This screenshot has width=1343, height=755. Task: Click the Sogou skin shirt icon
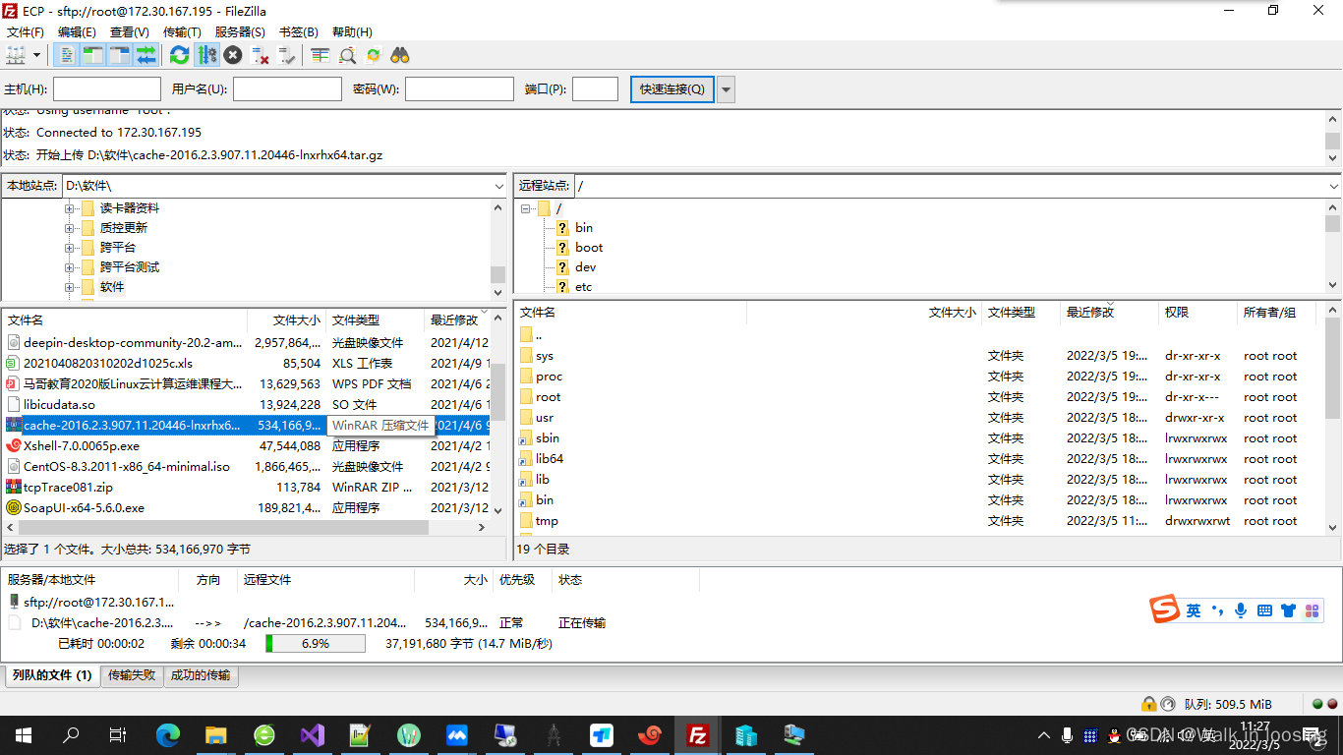coord(1288,610)
